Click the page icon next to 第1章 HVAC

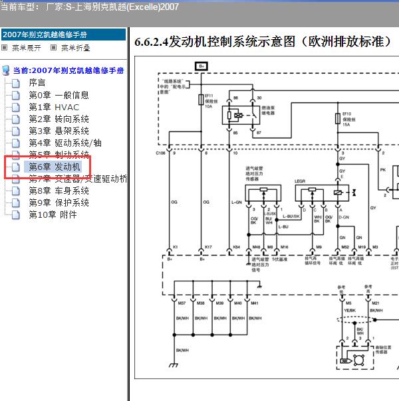tap(16, 108)
